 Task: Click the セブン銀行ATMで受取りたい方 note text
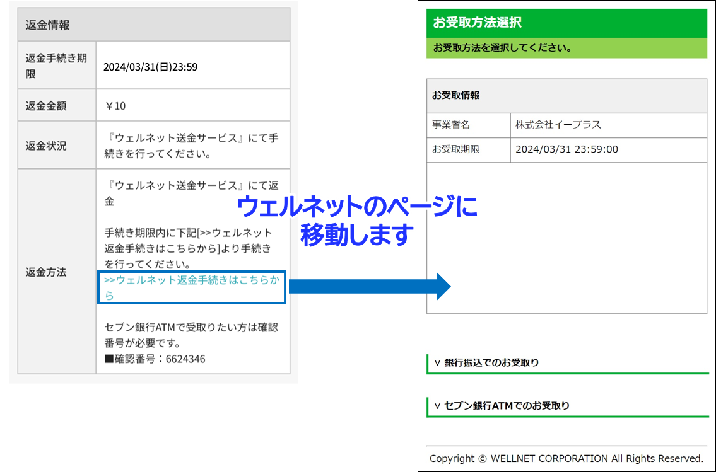click(x=191, y=335)
